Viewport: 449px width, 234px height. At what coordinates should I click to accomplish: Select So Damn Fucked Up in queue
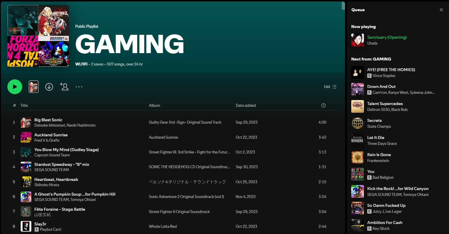pos(386,205)
